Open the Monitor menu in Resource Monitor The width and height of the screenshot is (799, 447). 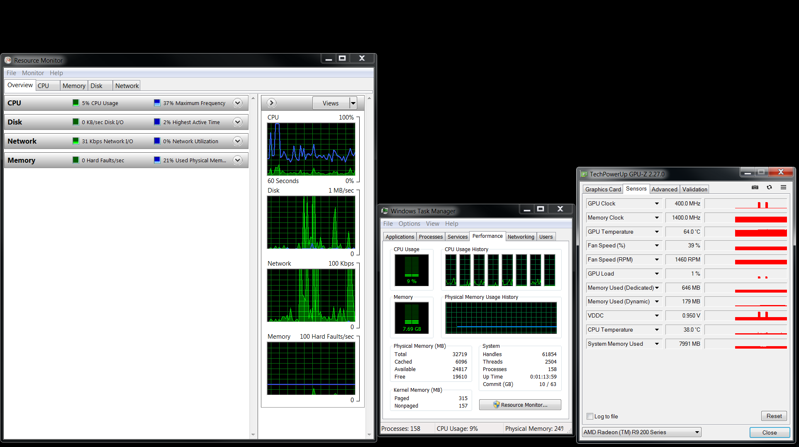click(33, 73)
